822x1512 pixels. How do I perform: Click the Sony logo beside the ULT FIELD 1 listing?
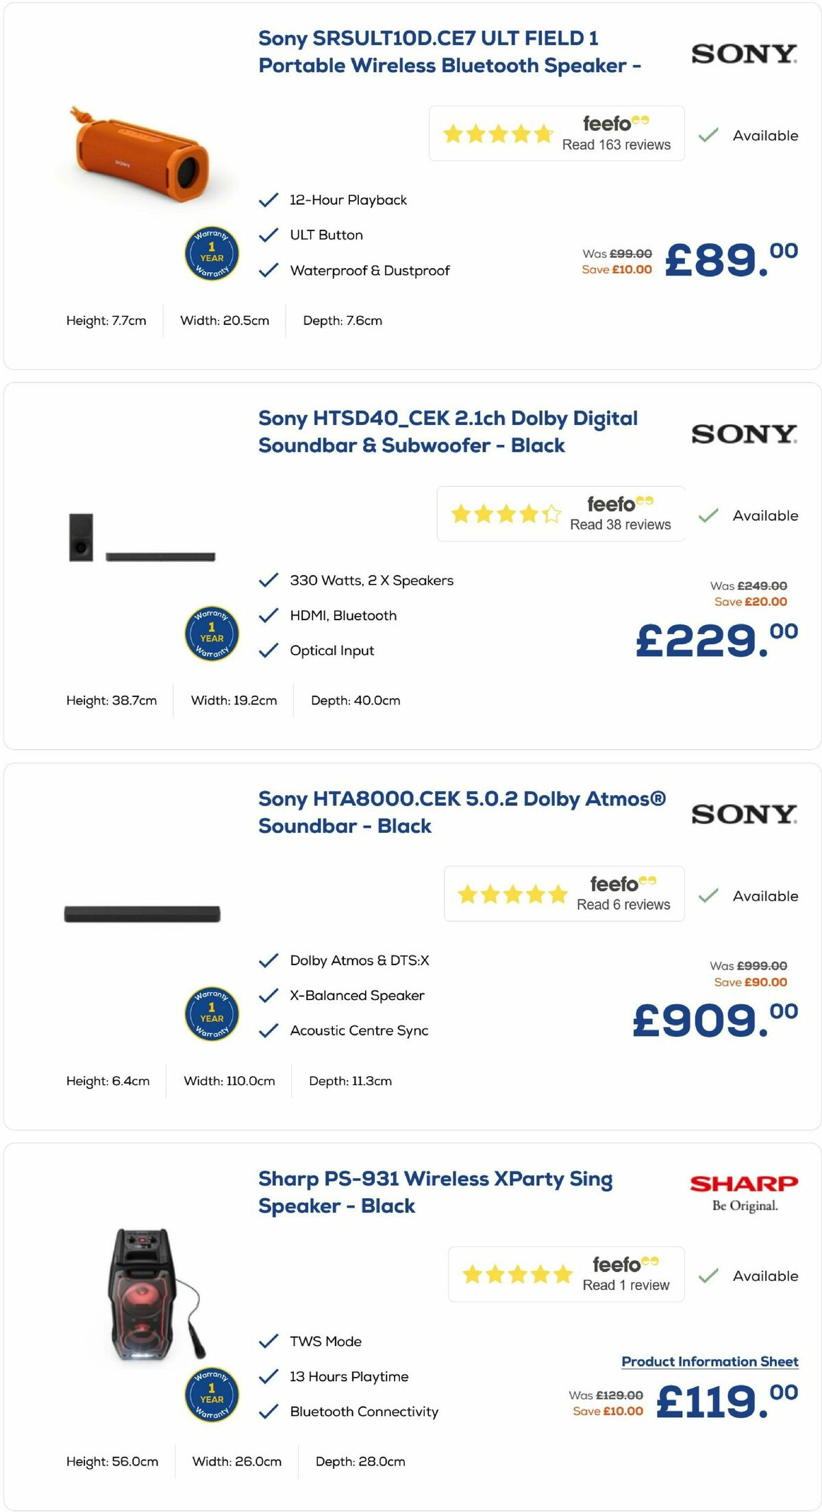(x=743, y=54)
